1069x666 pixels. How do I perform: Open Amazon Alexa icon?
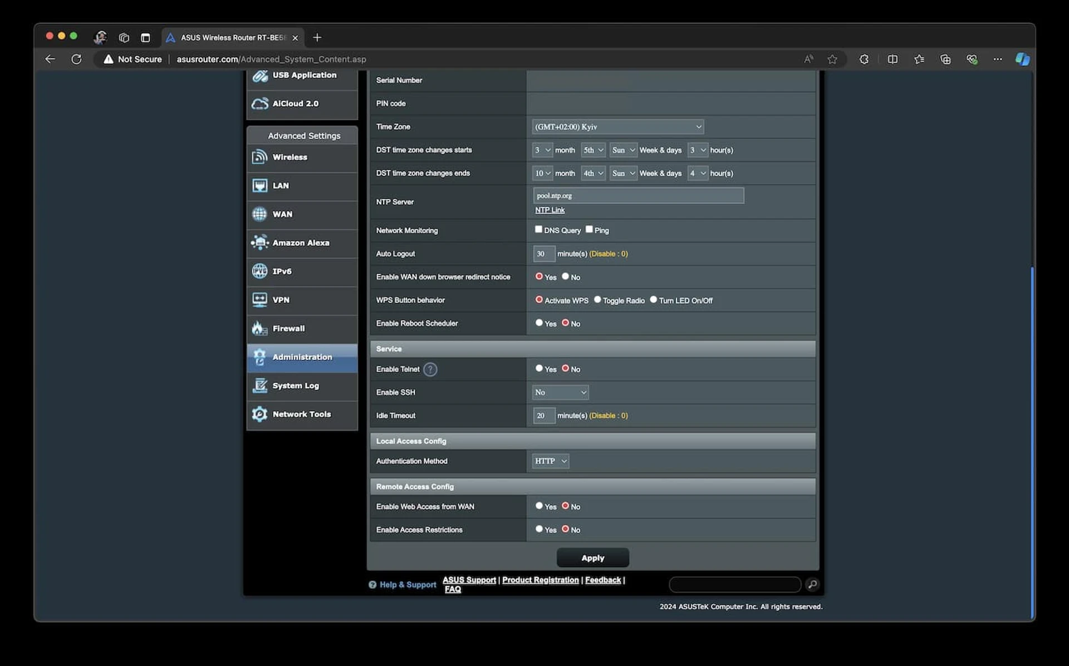tap(260, 243)
